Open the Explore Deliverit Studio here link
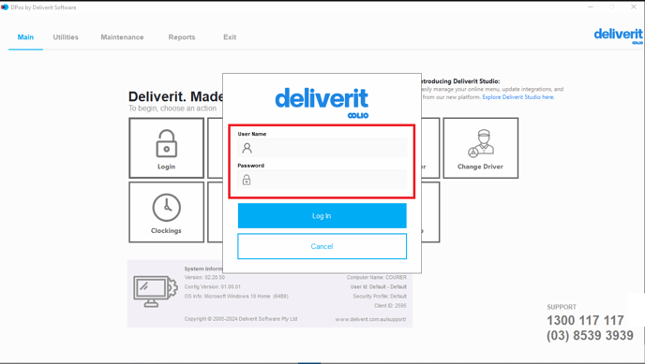 [x=517, y=97]
